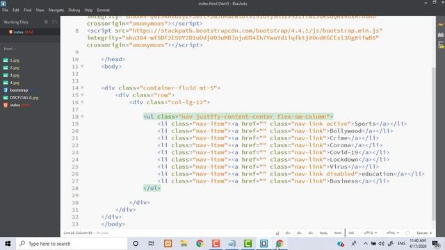
Task: Open the Working Files gear settings
Action: tap(46, 22)
